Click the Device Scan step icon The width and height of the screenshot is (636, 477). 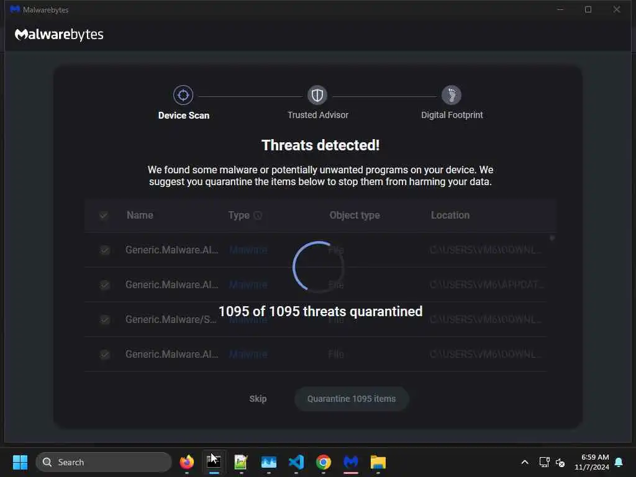[183, 95]
